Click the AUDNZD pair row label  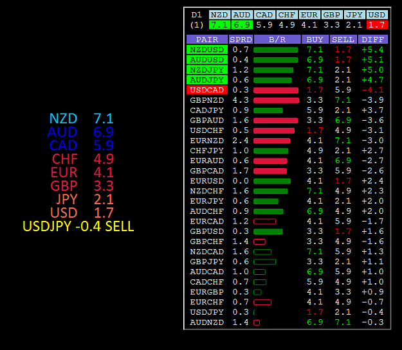pyautogui.click(x=207, y=322)
